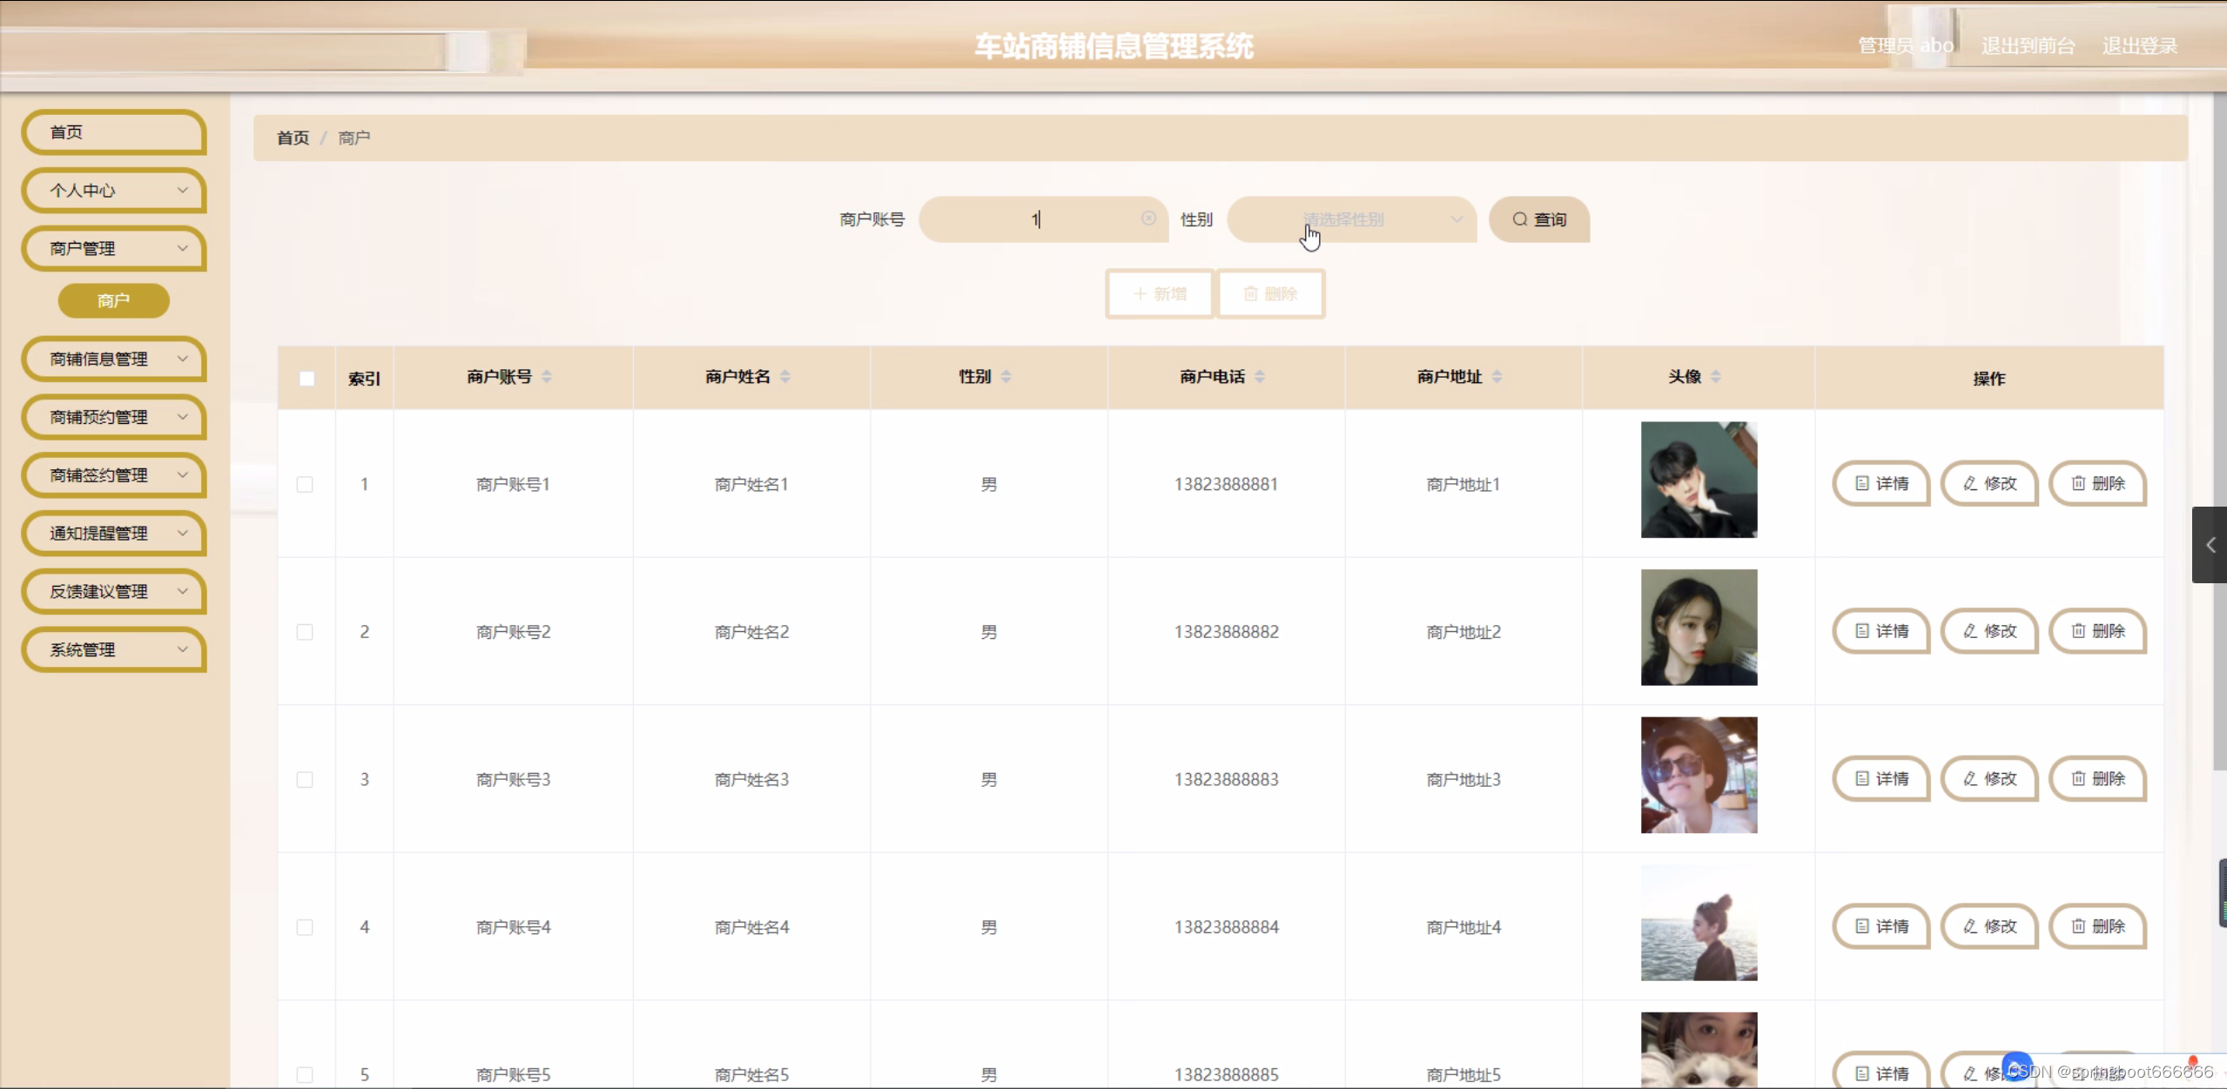Viewport: 2227px width, 1089px height.
Task: Go to 首页 in the sidebar
Action: coord(114,132)
